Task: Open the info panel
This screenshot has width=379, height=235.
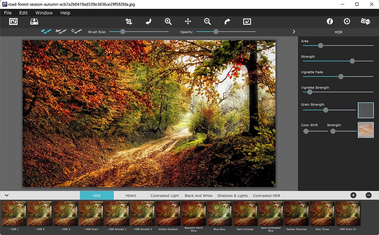Action: click(330, 21)
